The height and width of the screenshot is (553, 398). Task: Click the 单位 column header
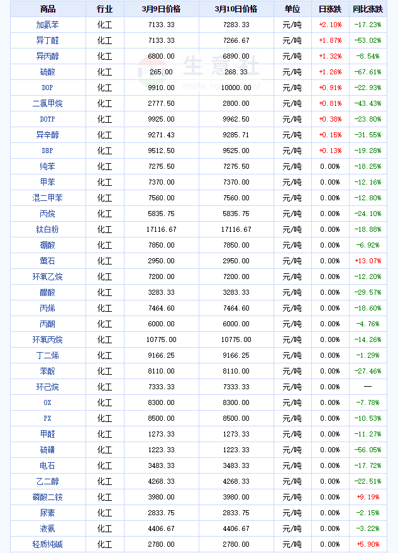[292, 9]
